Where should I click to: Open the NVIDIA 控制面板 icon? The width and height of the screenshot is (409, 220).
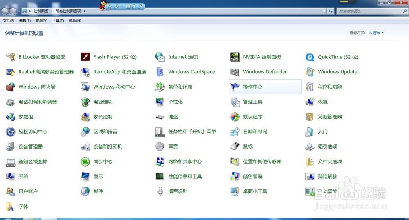(235, 57)
